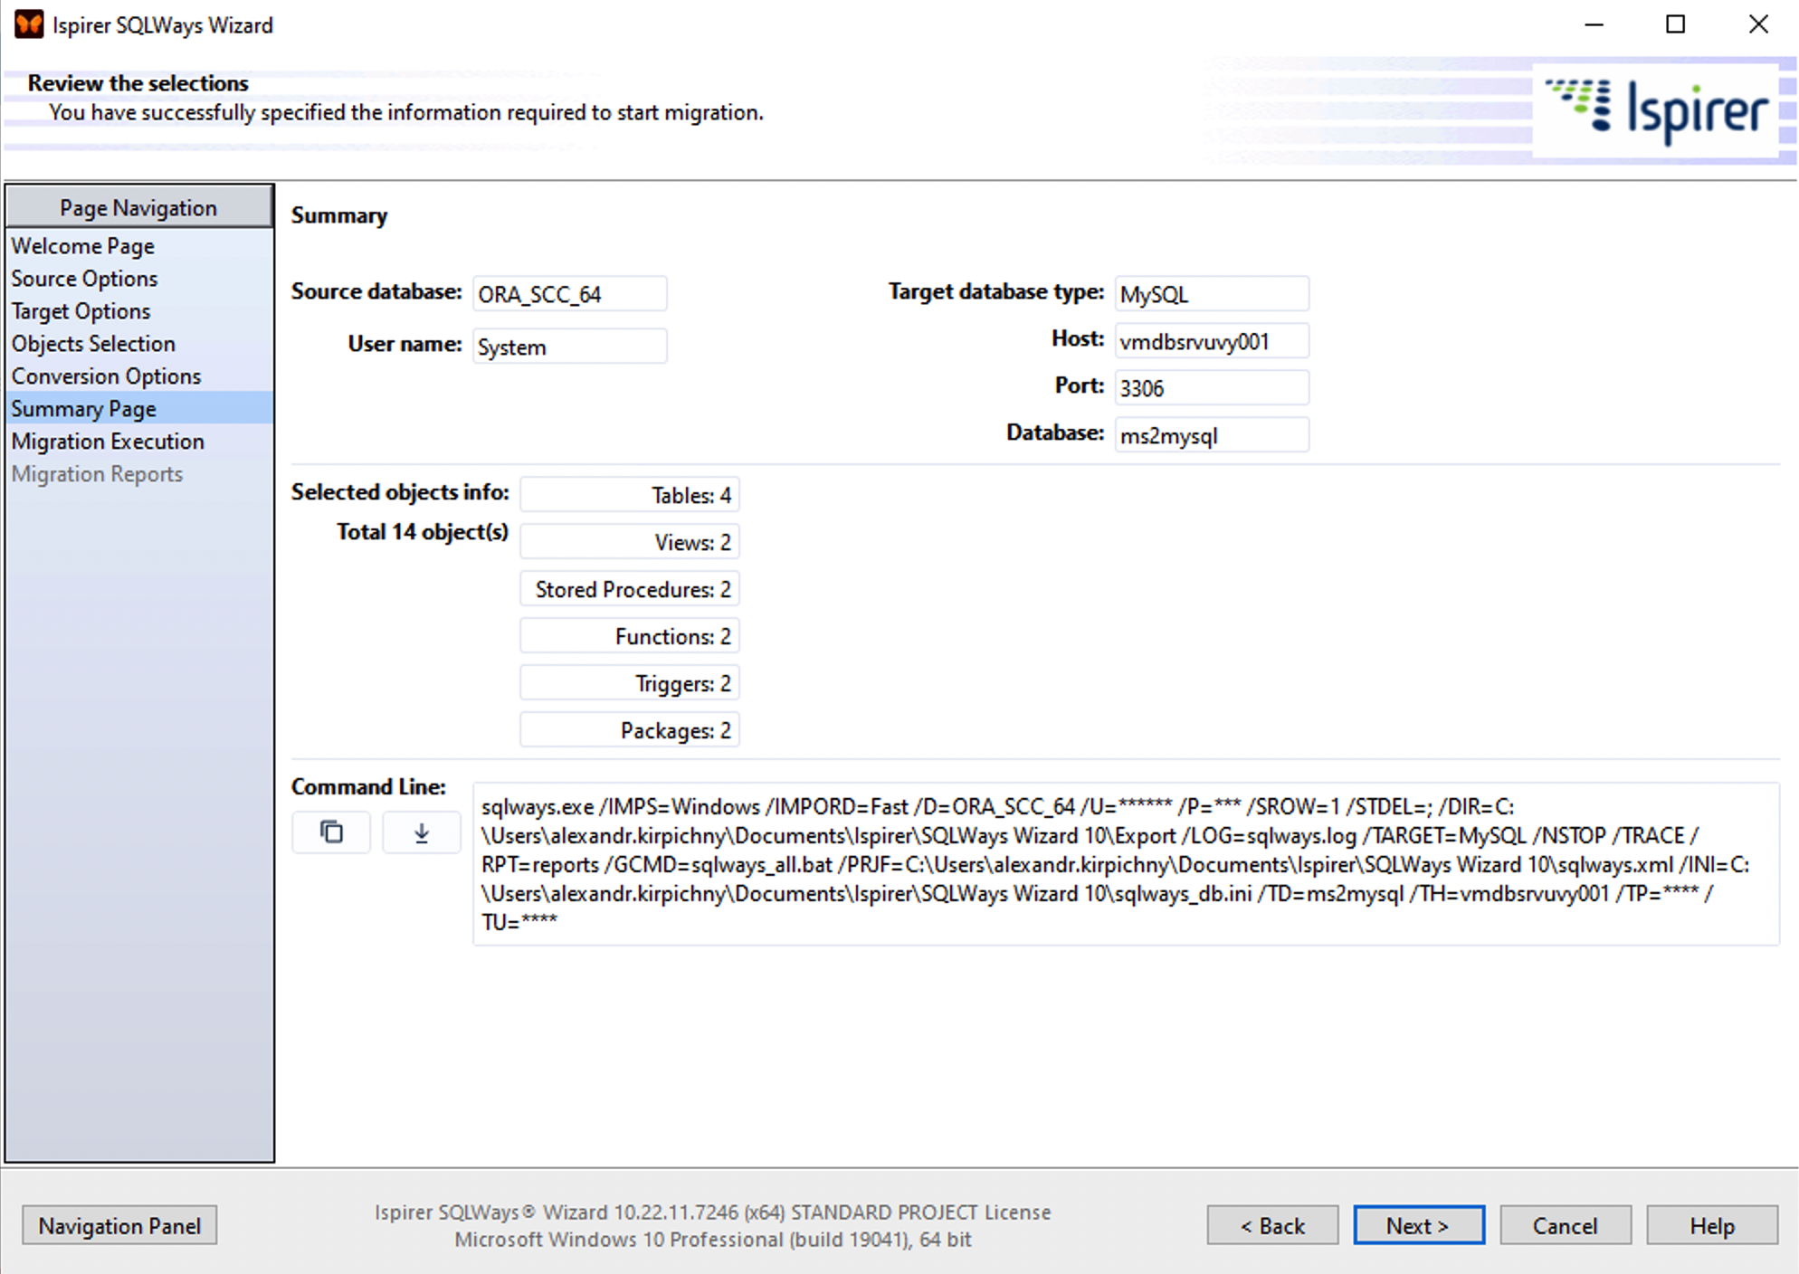Copy the command line to clipboard
The width and height of the screenshot is (1799, 1274).
tap(331, 832)
